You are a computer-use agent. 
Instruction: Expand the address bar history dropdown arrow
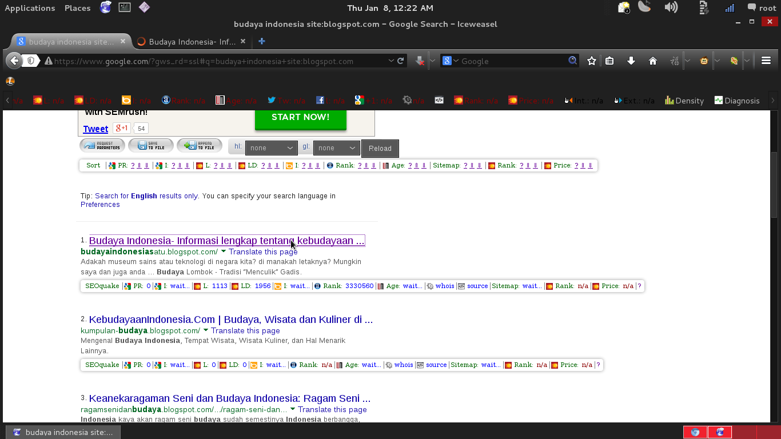pos(391,61)
